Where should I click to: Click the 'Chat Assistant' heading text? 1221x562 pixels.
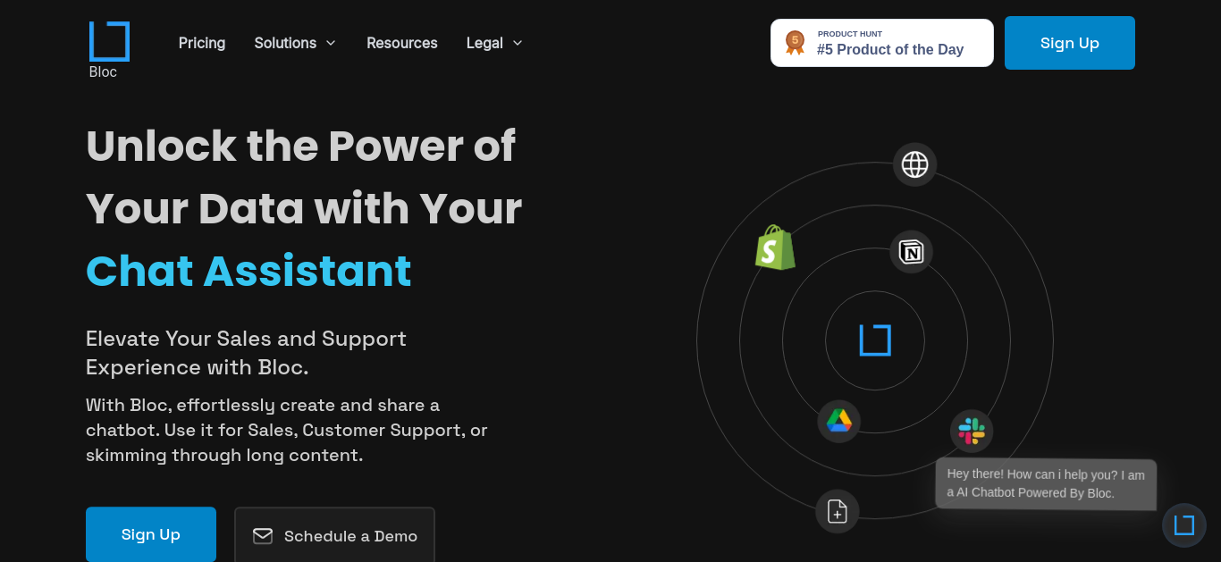(248, 271)
